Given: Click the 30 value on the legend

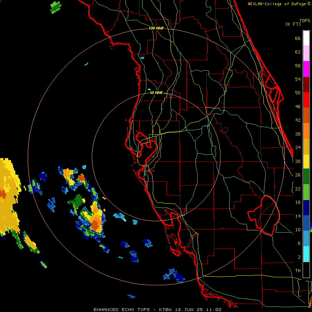Looking at the screenshot, I should pyautogui.click(x=298, y=161).
